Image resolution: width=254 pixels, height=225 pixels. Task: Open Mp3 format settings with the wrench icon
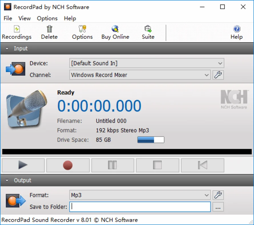(x=218, y=195)
